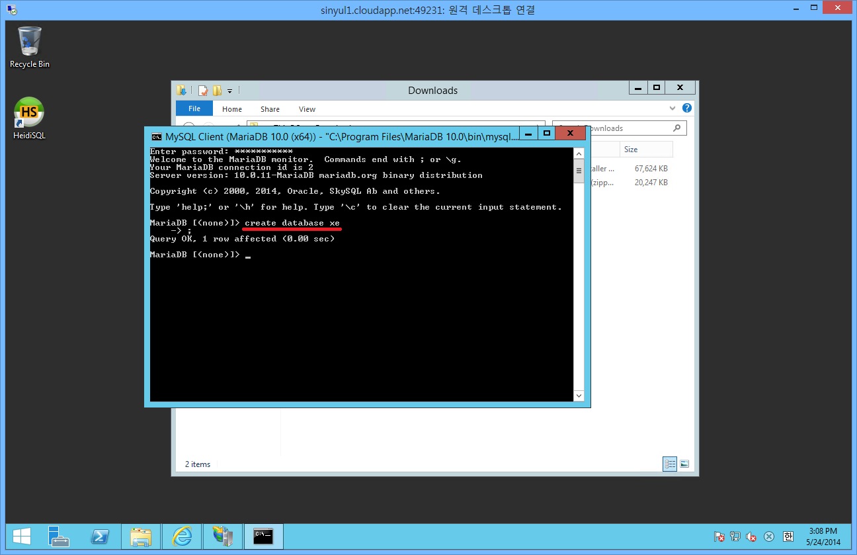Click search magnifier icon in Downloads
857x555 pixels.
[676, 128]
